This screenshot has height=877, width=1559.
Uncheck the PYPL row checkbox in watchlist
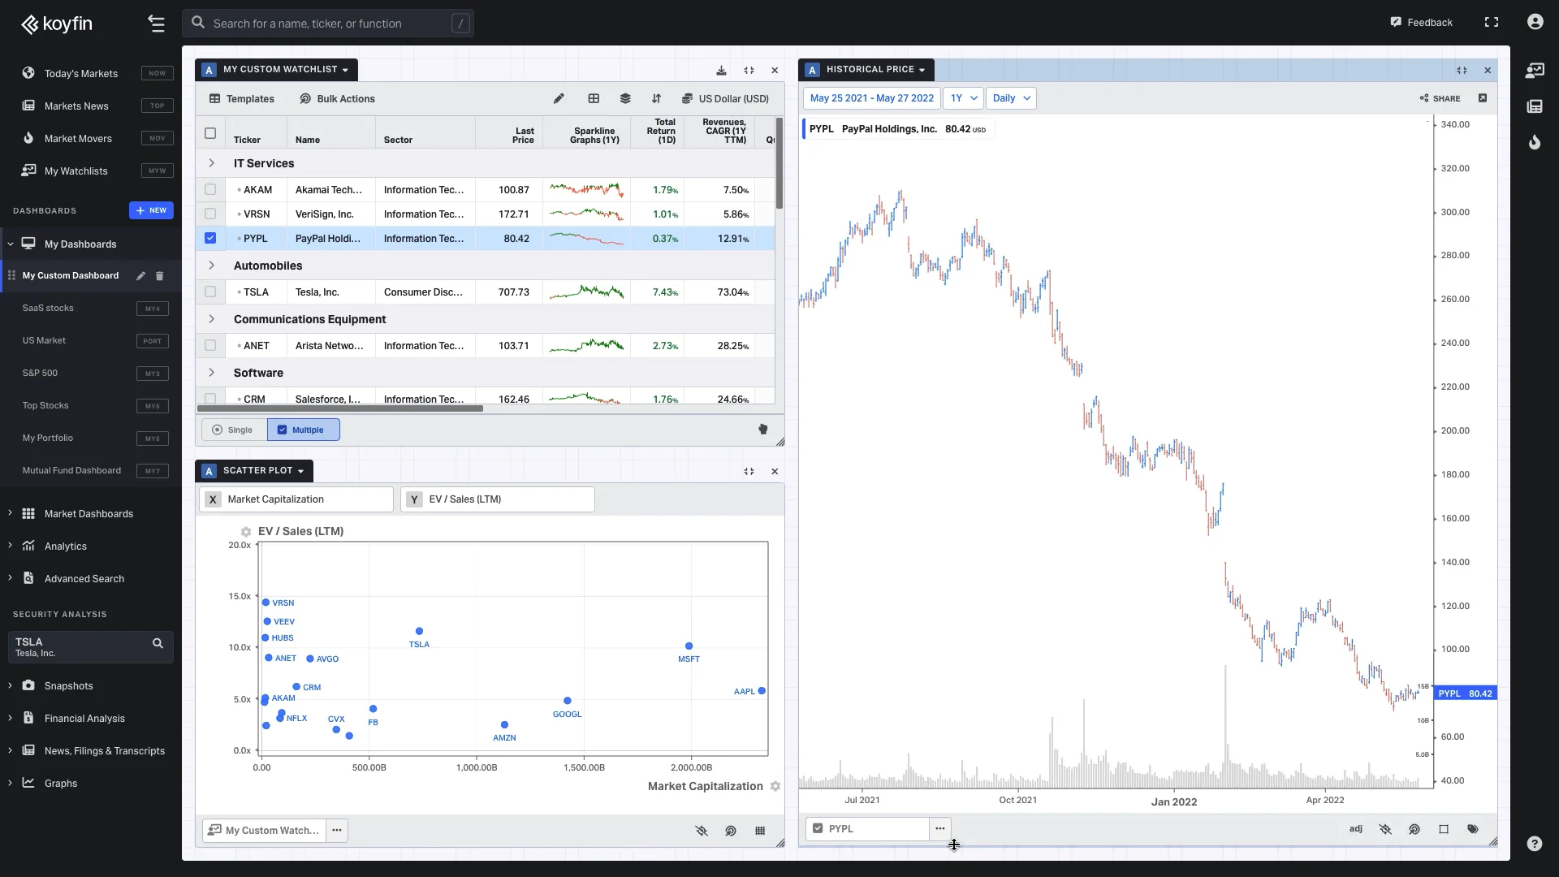pyautogui.click(x=210, y=239)
